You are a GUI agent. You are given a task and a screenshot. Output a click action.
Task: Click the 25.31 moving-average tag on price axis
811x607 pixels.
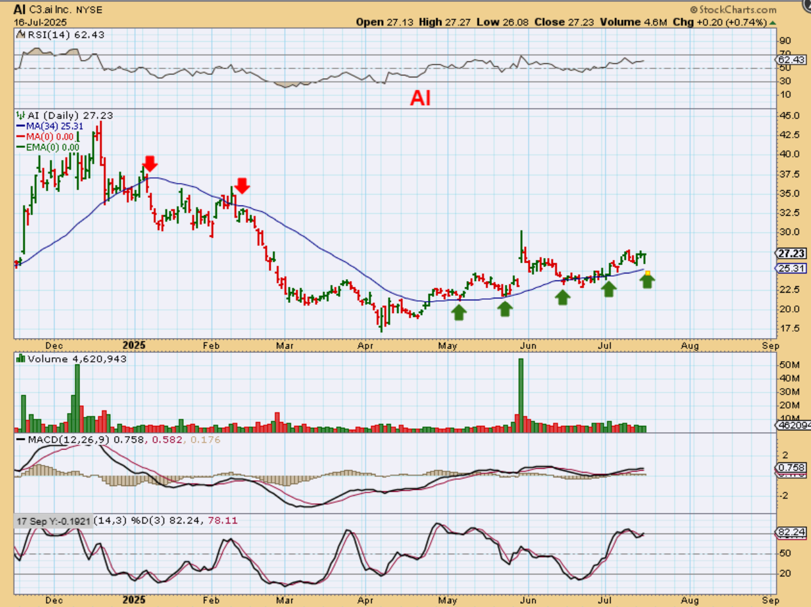tap(789, 268)
